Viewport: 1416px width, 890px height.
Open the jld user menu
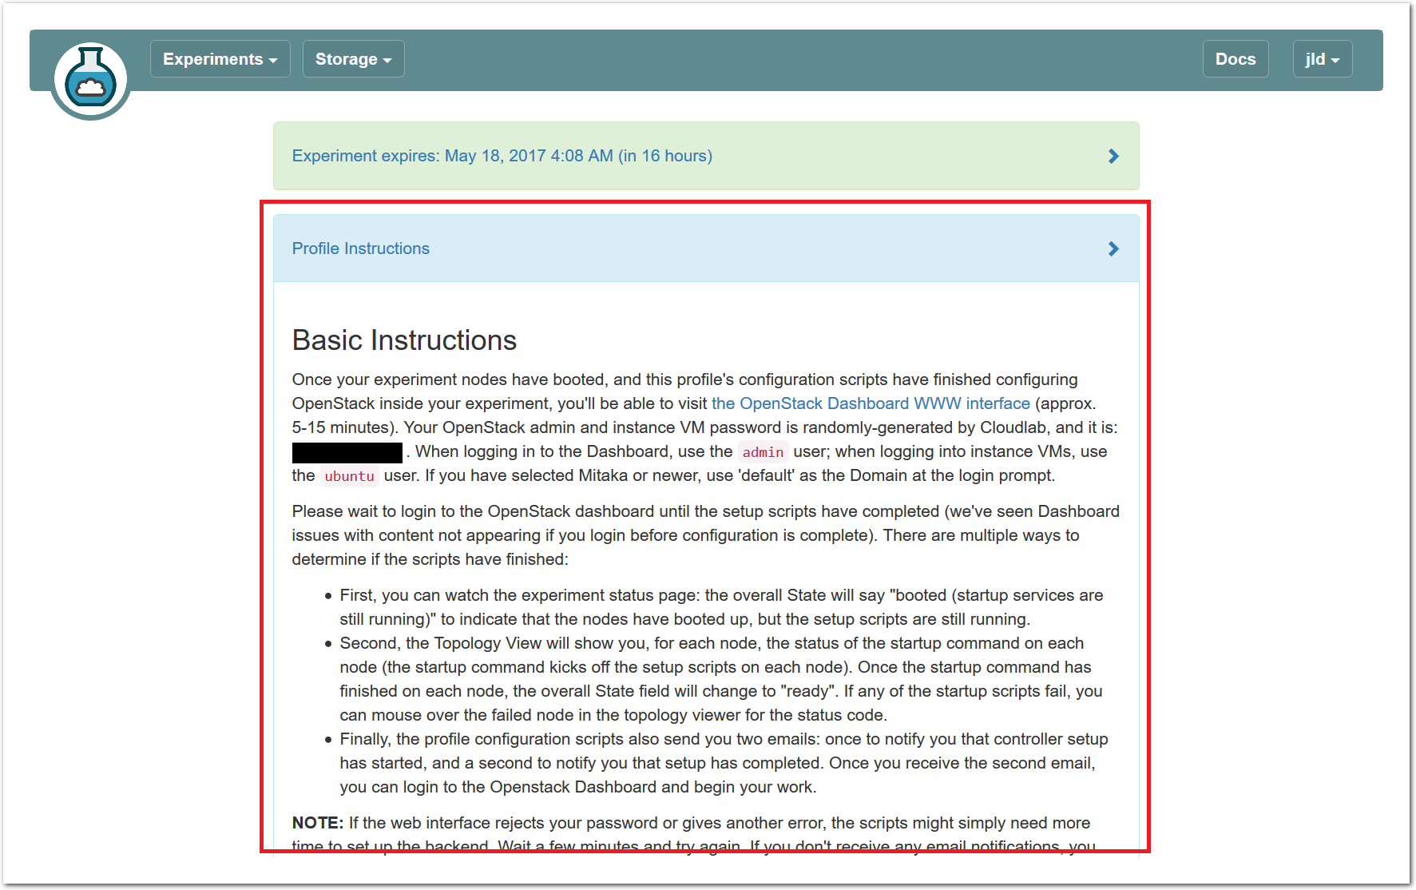1322,59
